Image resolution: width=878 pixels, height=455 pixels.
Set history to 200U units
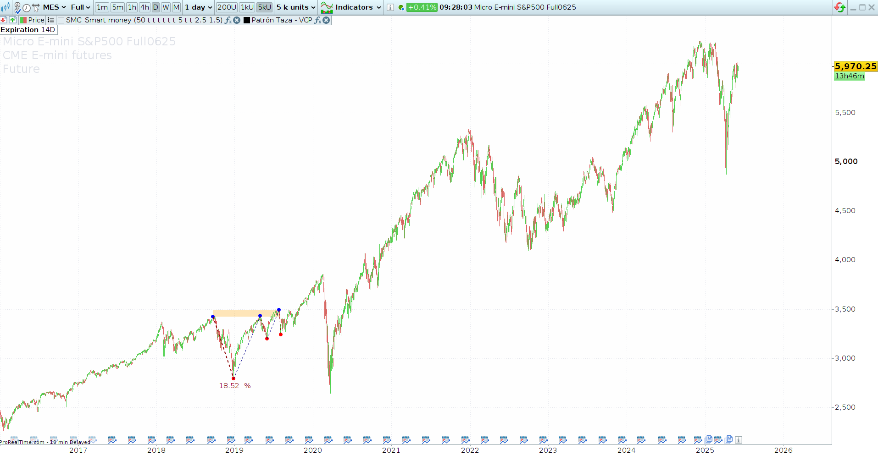point(227,7)
